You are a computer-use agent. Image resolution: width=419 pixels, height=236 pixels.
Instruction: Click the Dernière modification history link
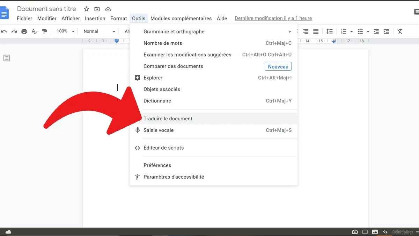[273, 19]
